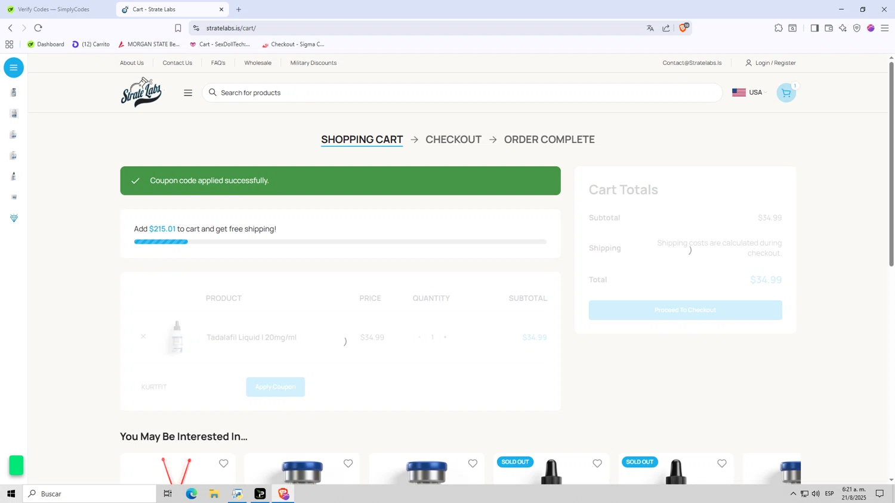
Task: Go back to previous page
Action: point(10,28)
